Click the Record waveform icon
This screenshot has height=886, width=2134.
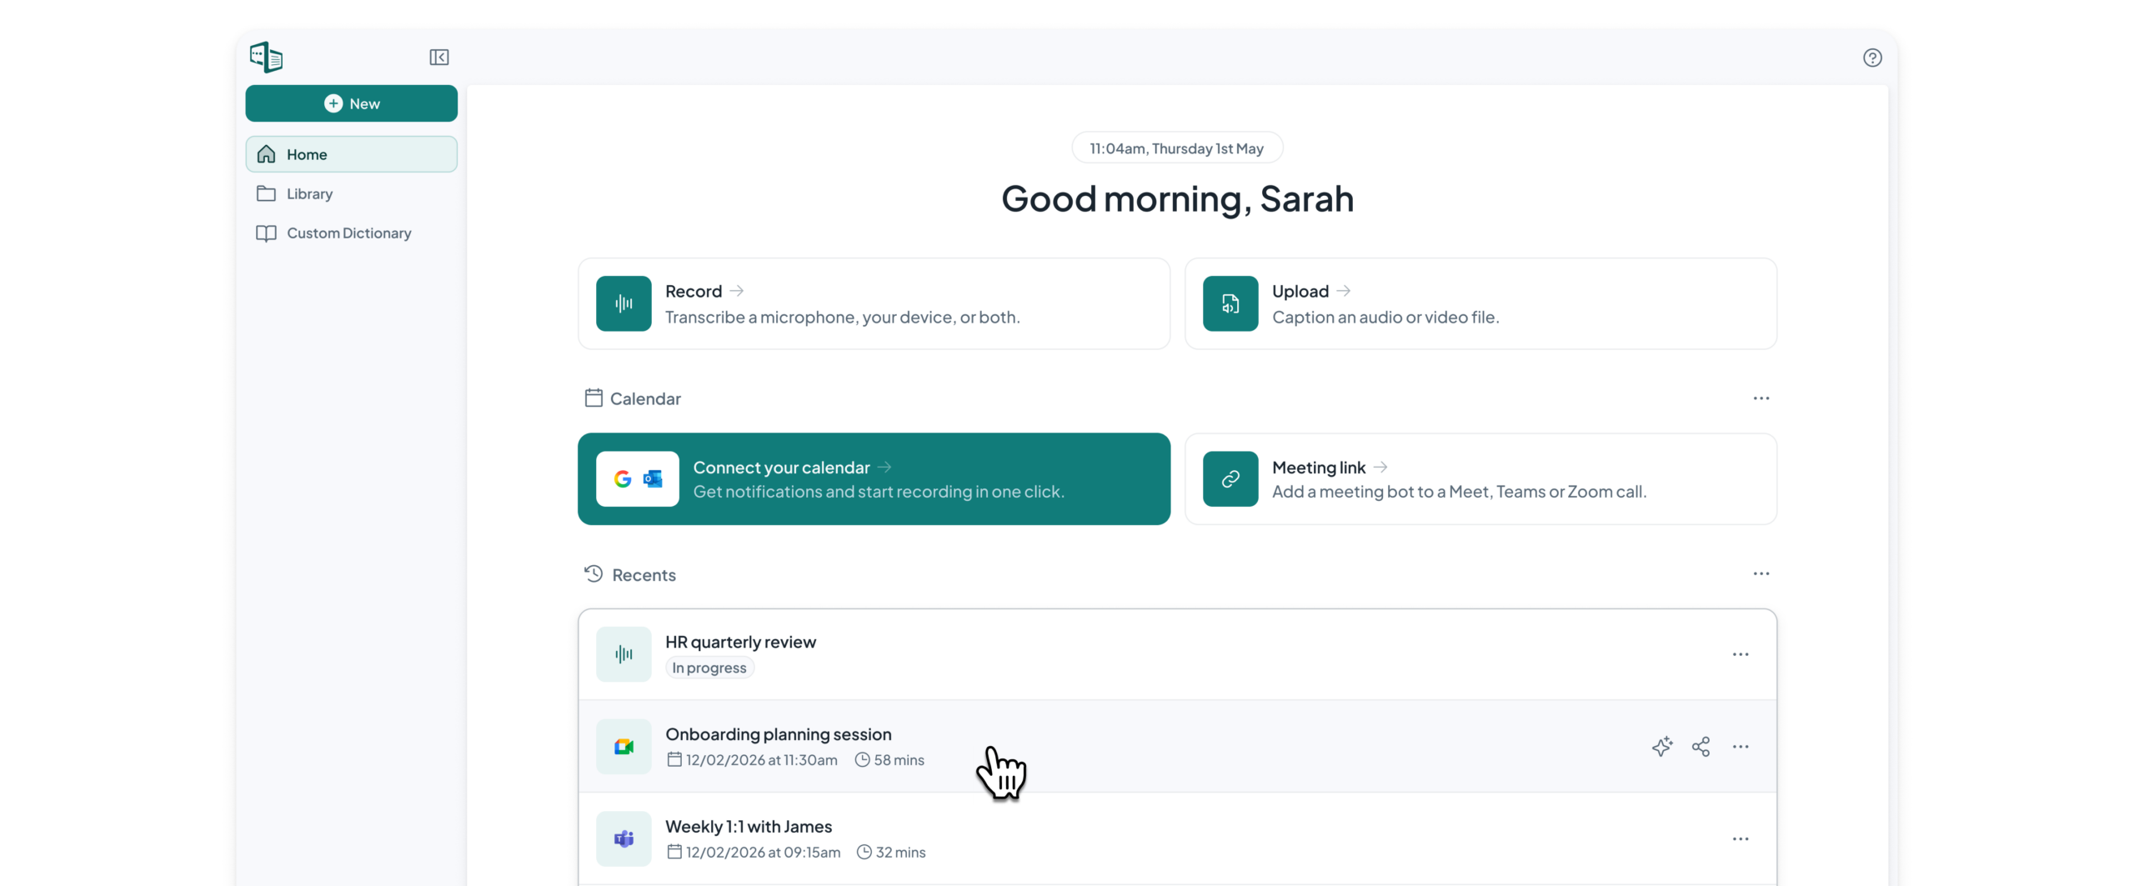(624, 303)
